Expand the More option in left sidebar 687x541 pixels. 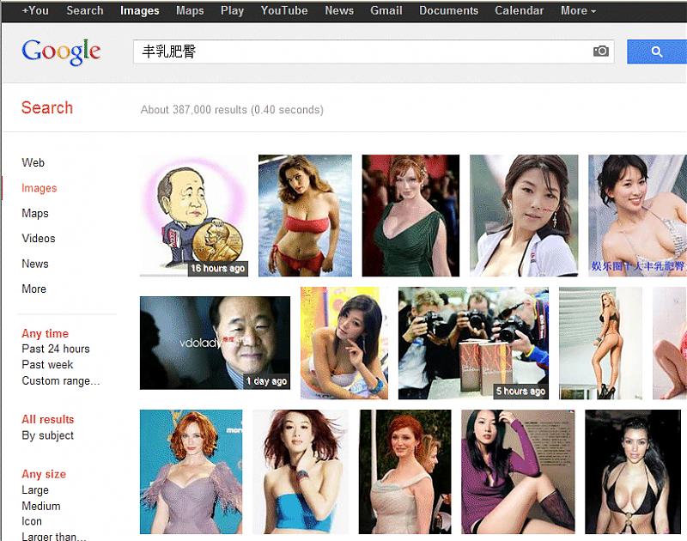34,289
